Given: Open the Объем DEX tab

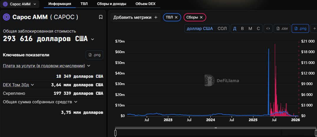Looking at the screenshot, I should (146, 4).
